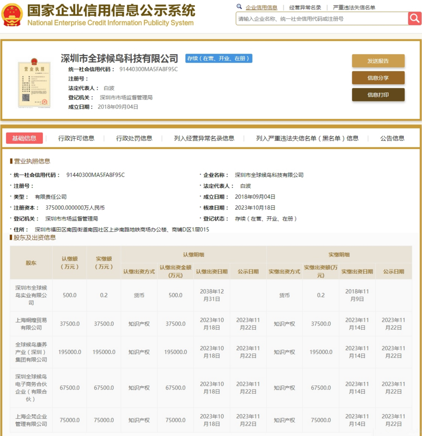Switch to the 基础信息 tab

(x=24, y=138)
